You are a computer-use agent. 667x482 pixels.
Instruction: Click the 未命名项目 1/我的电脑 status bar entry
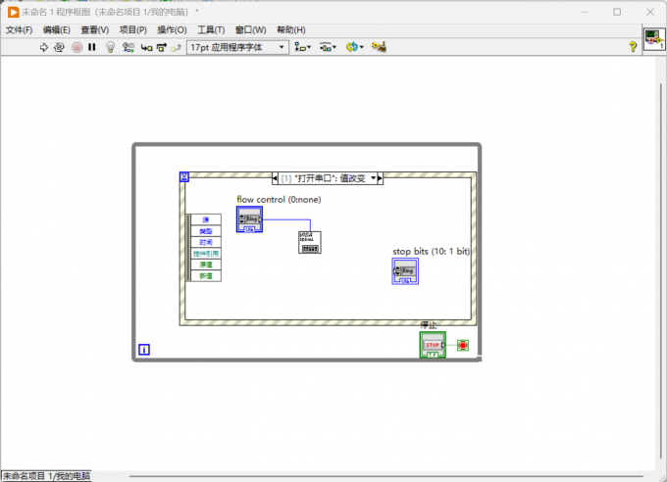pyautogui.click(x=46, y=476)
